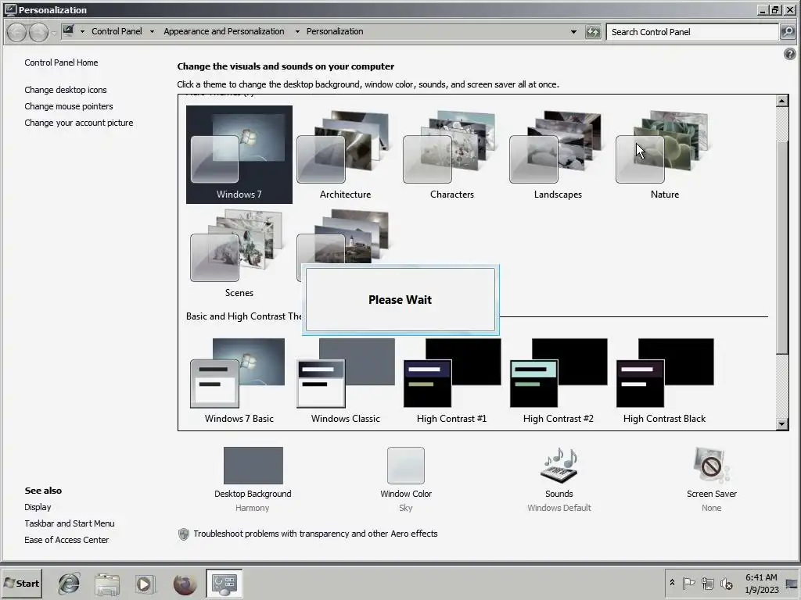Expand dropdown after Appearance and Personalization

297,31
